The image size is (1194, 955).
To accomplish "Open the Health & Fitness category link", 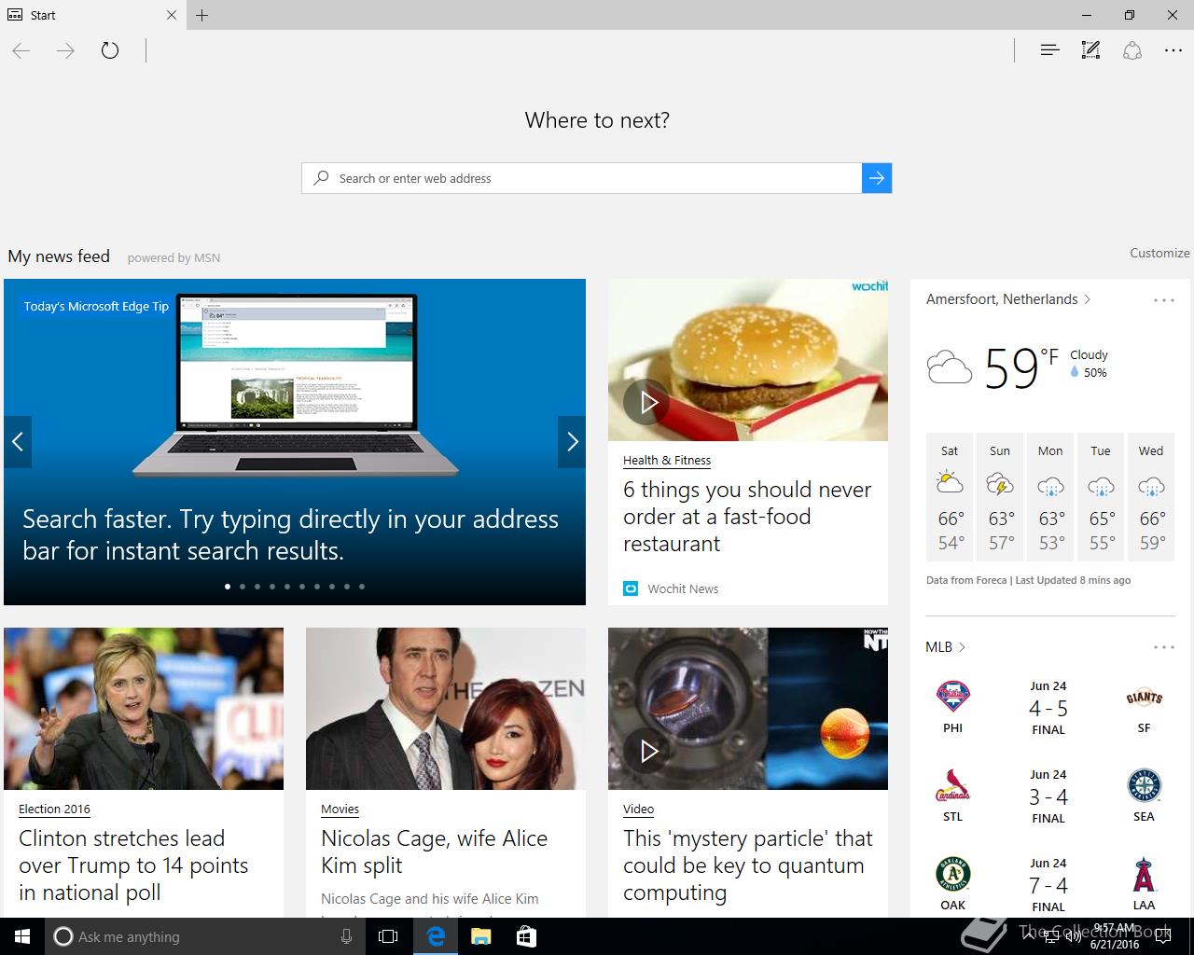I will click(x=667, y=460).
